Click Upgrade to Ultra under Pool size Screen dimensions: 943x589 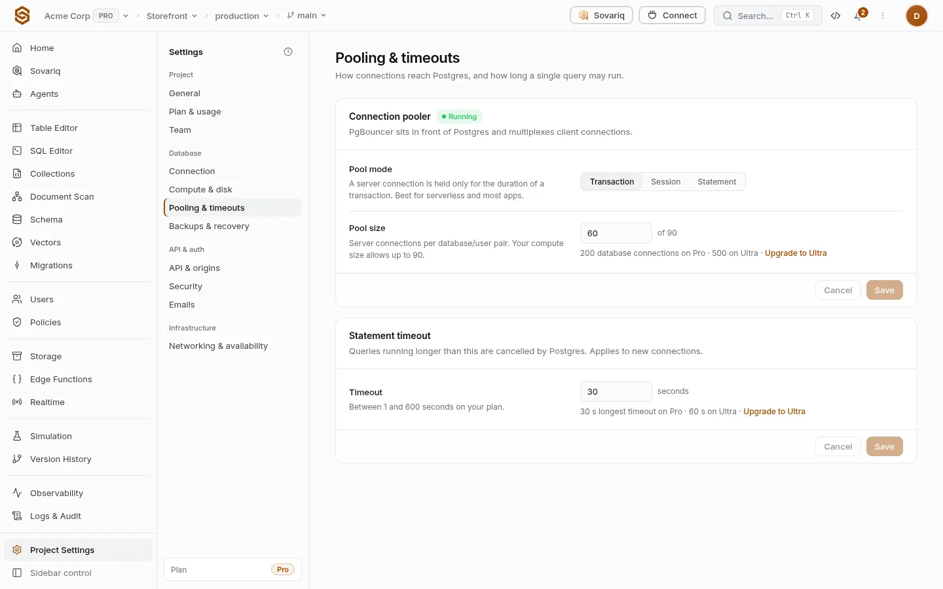tap(796, 253)
